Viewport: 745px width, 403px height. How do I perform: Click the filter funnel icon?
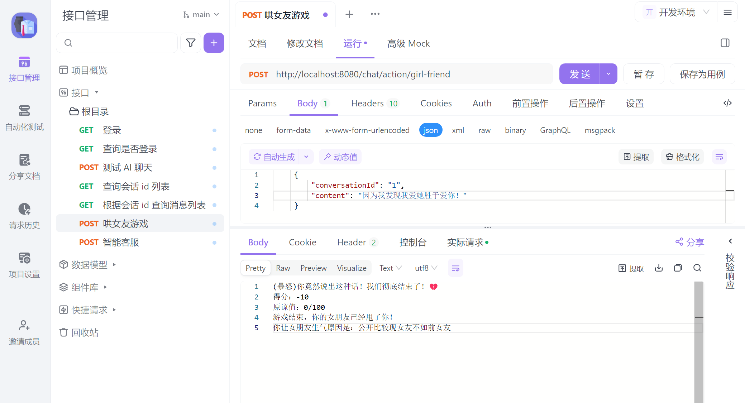pos(191,43)
